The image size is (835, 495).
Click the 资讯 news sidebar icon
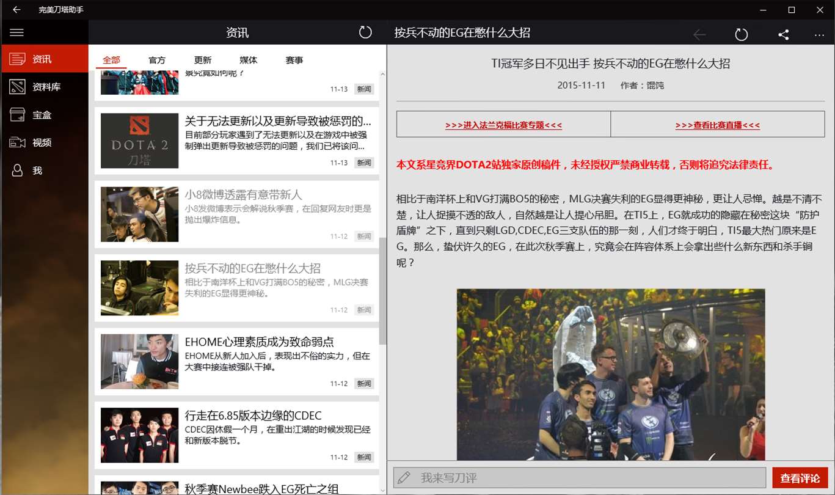click(x=17, y=59)
